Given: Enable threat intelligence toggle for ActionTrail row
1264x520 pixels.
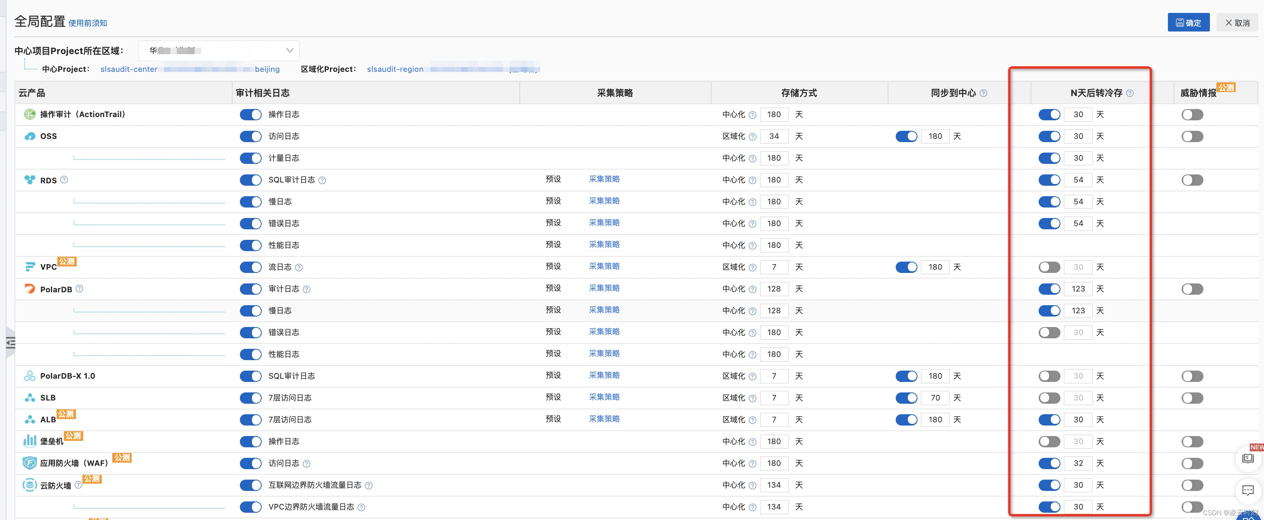Looking at the screenshot, I should [x=1192, y=115].
